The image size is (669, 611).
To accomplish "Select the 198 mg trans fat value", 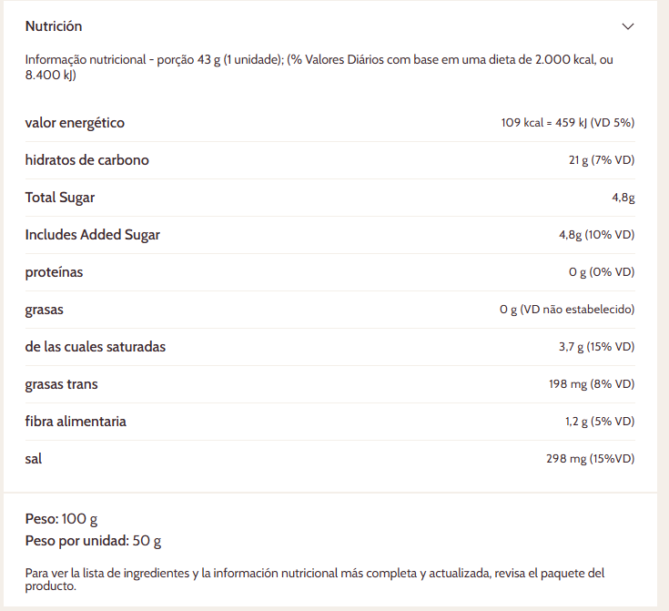I will (591, 384).
